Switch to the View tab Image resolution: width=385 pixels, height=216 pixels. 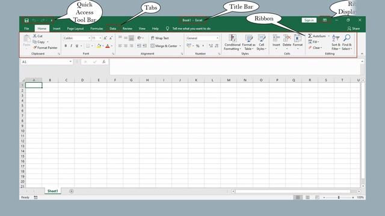(x=142, y=28)
